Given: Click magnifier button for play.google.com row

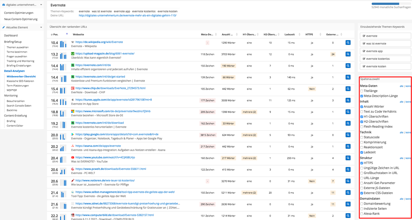Looking at the screenshot, I should [348, 135].
